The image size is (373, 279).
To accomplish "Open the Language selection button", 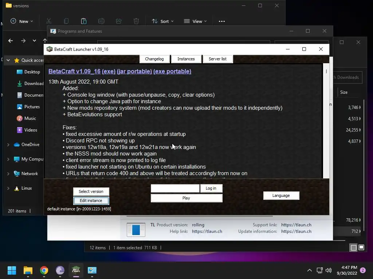I will point(281,195).
